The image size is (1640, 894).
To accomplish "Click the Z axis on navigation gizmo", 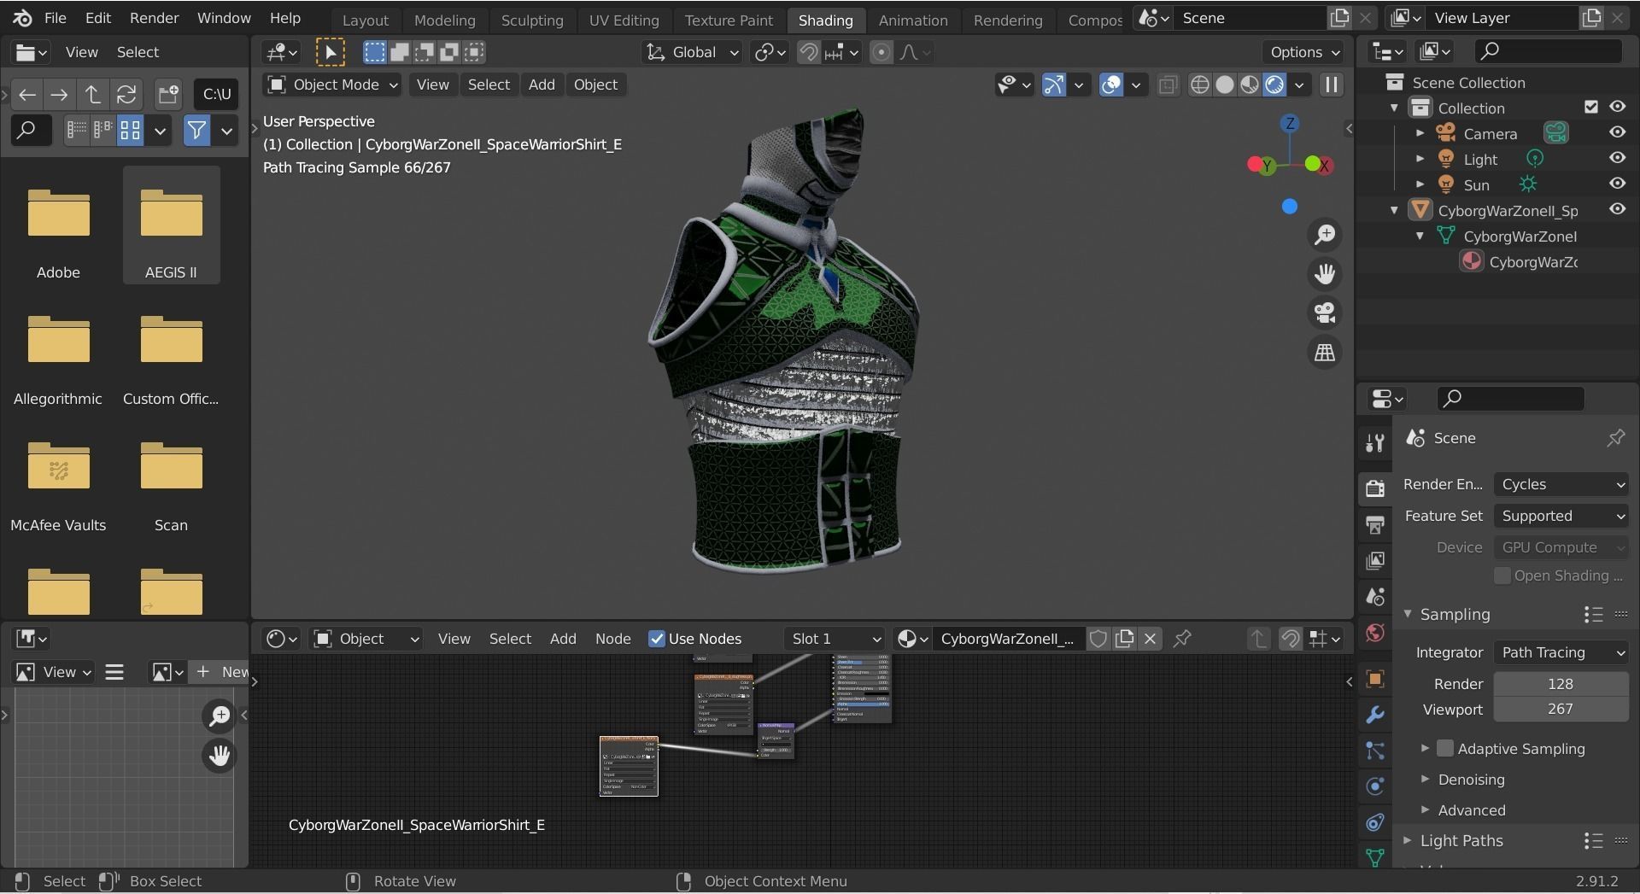I will point(1290,124).
